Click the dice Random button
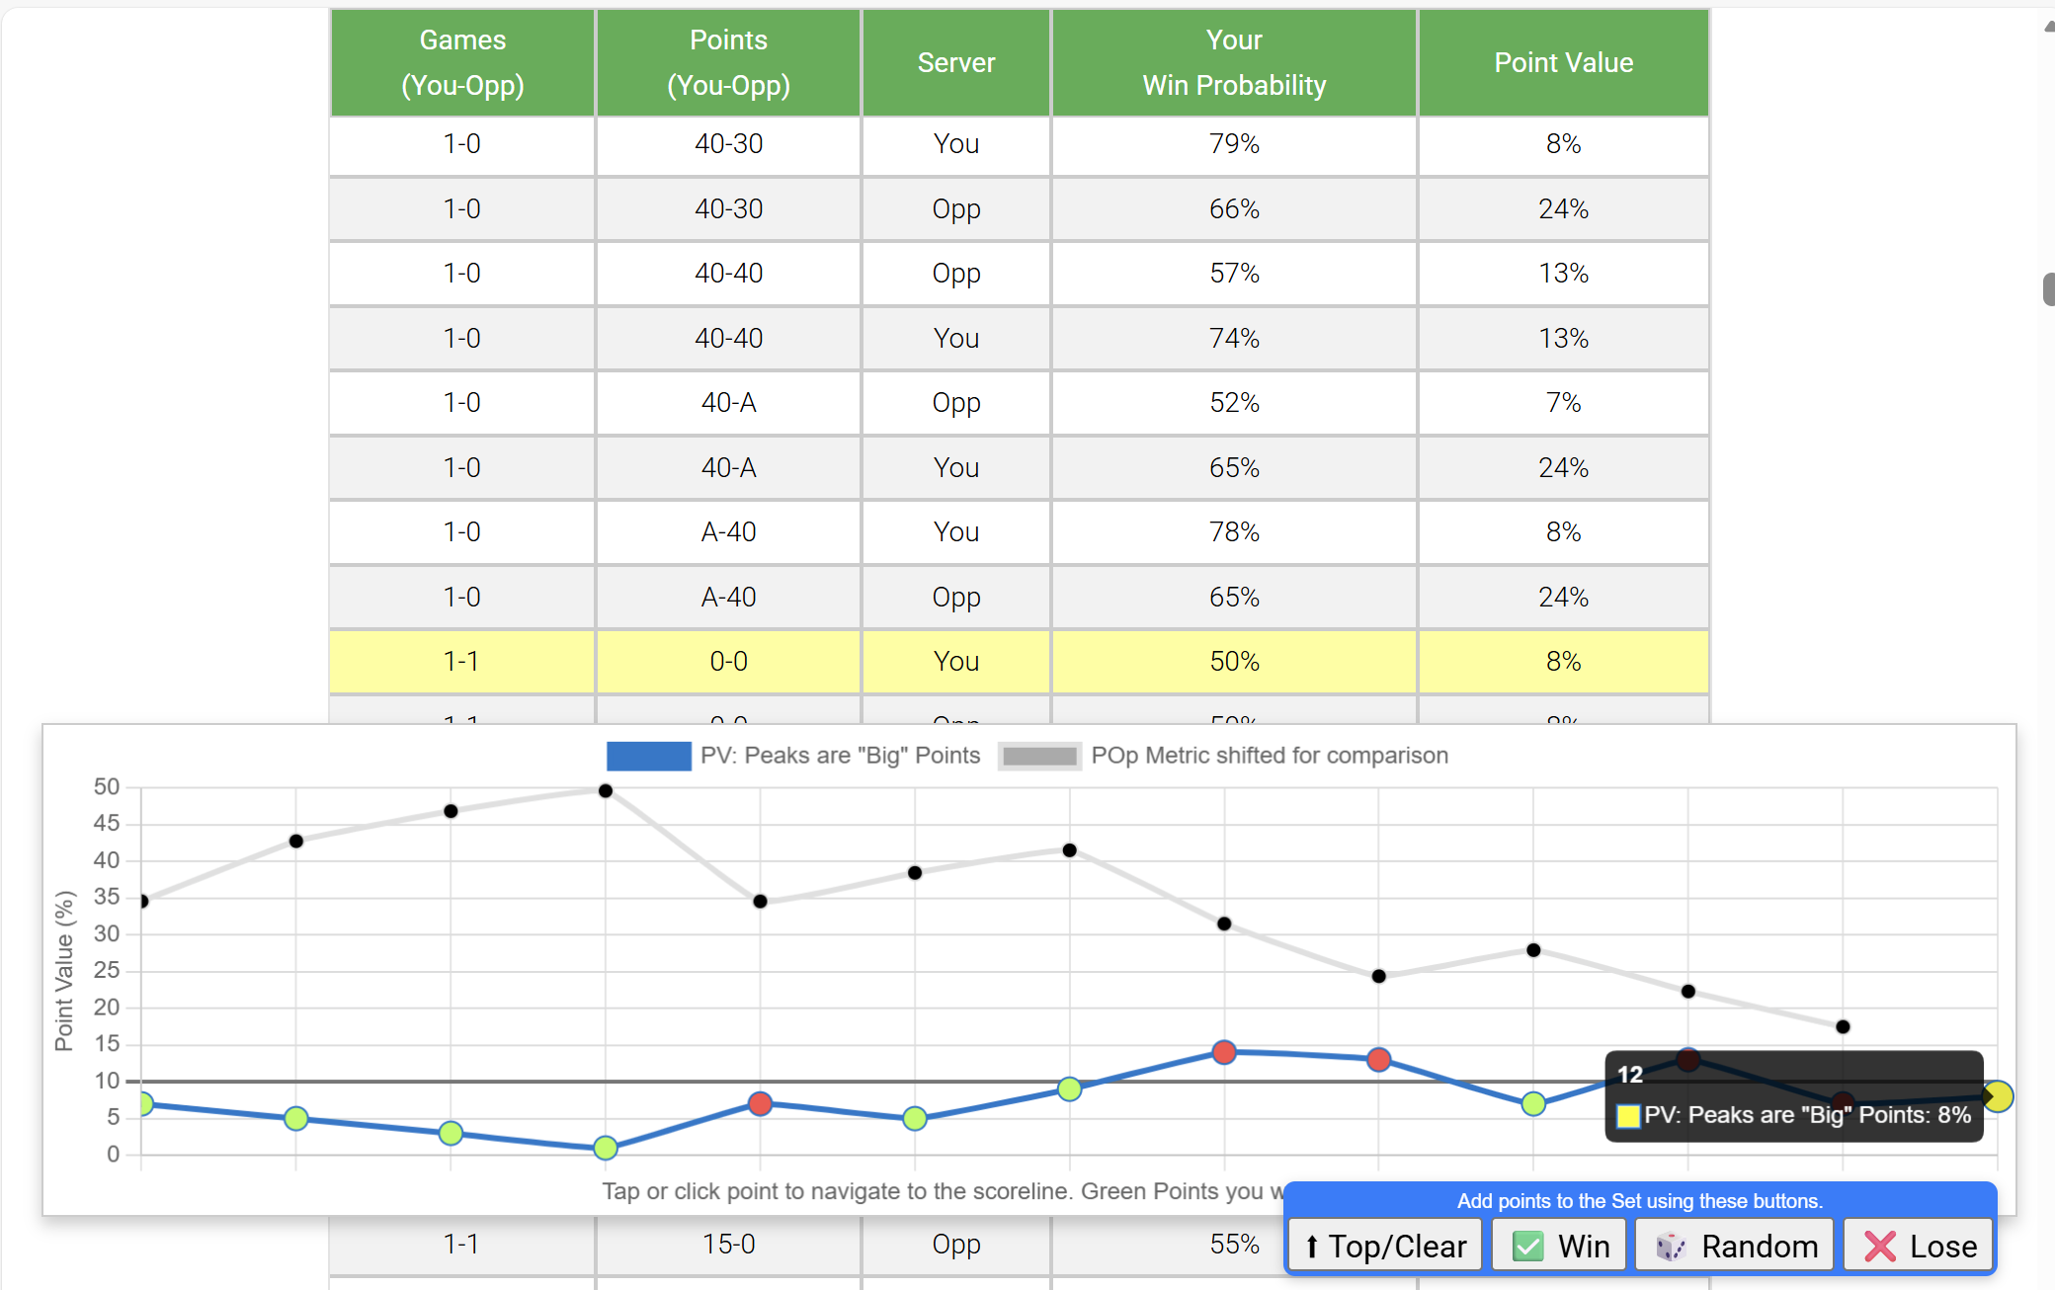Viewport: 2055px width, 1290px height. tap(1735, 1246)
